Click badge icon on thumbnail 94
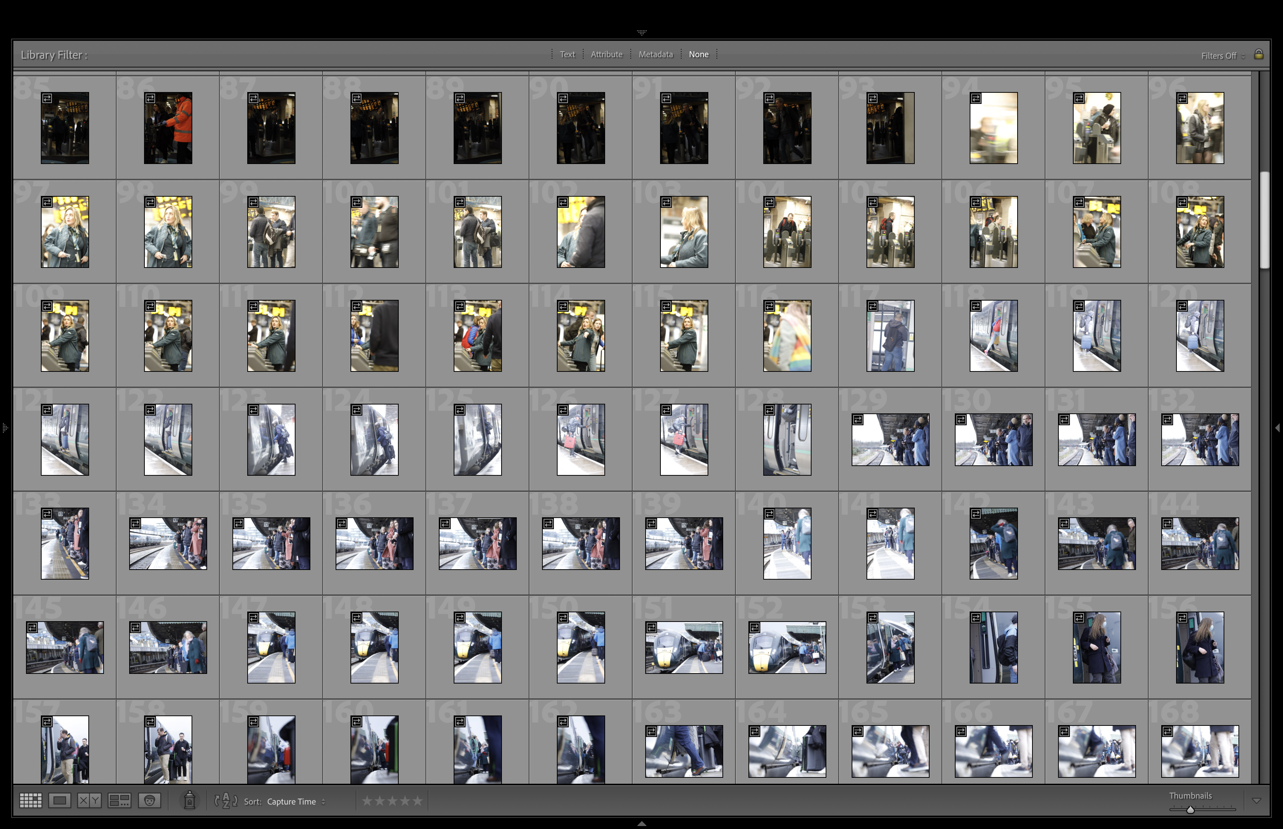The width and height of the screenshot is (1283, 829). (x=976, y=98)
